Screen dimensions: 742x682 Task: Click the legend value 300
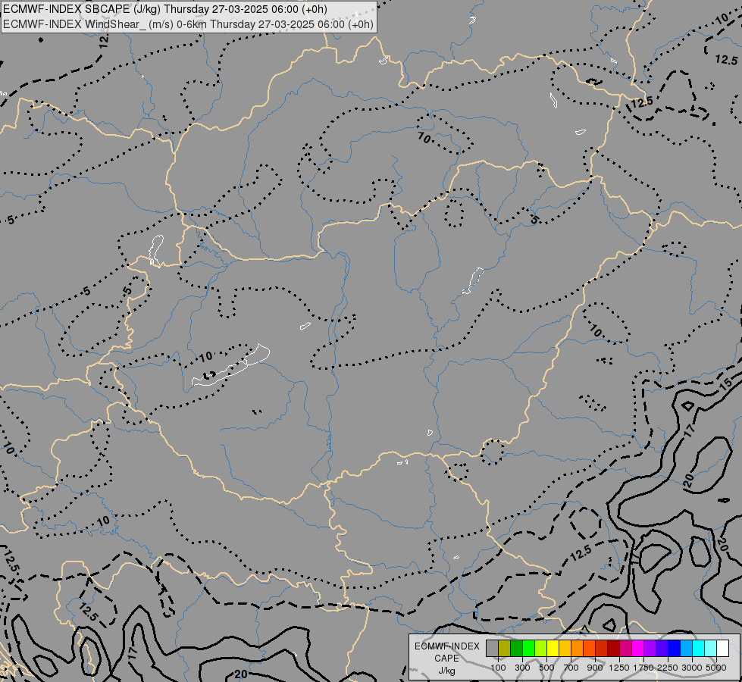[522, 668]
